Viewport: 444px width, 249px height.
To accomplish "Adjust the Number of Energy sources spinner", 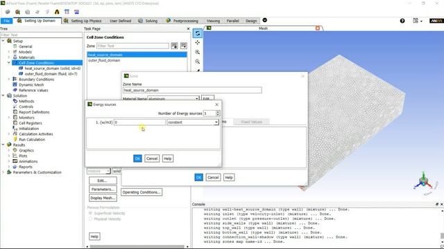I will 217,113.
